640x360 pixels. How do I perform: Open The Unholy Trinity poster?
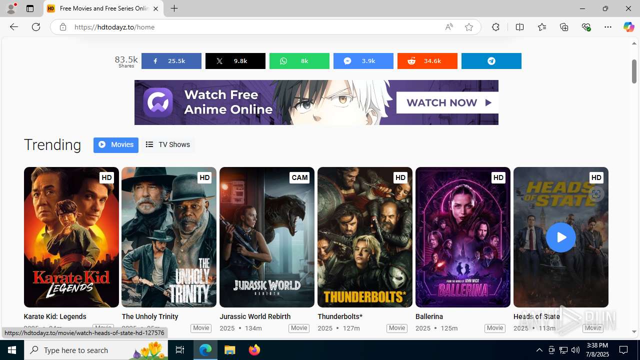[x=169, y=237]
